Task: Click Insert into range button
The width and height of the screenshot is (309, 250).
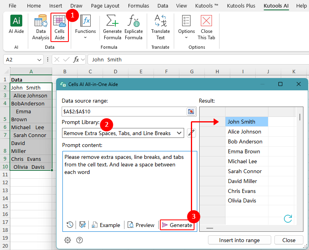Action: pyautogui.click(x=239, y=240)
